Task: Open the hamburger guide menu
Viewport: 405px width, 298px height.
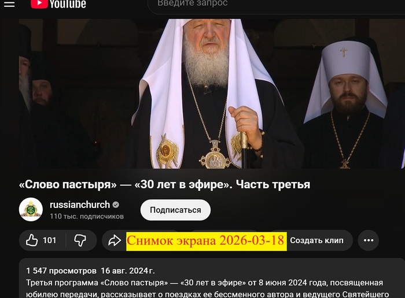Action: pos(9,5)
